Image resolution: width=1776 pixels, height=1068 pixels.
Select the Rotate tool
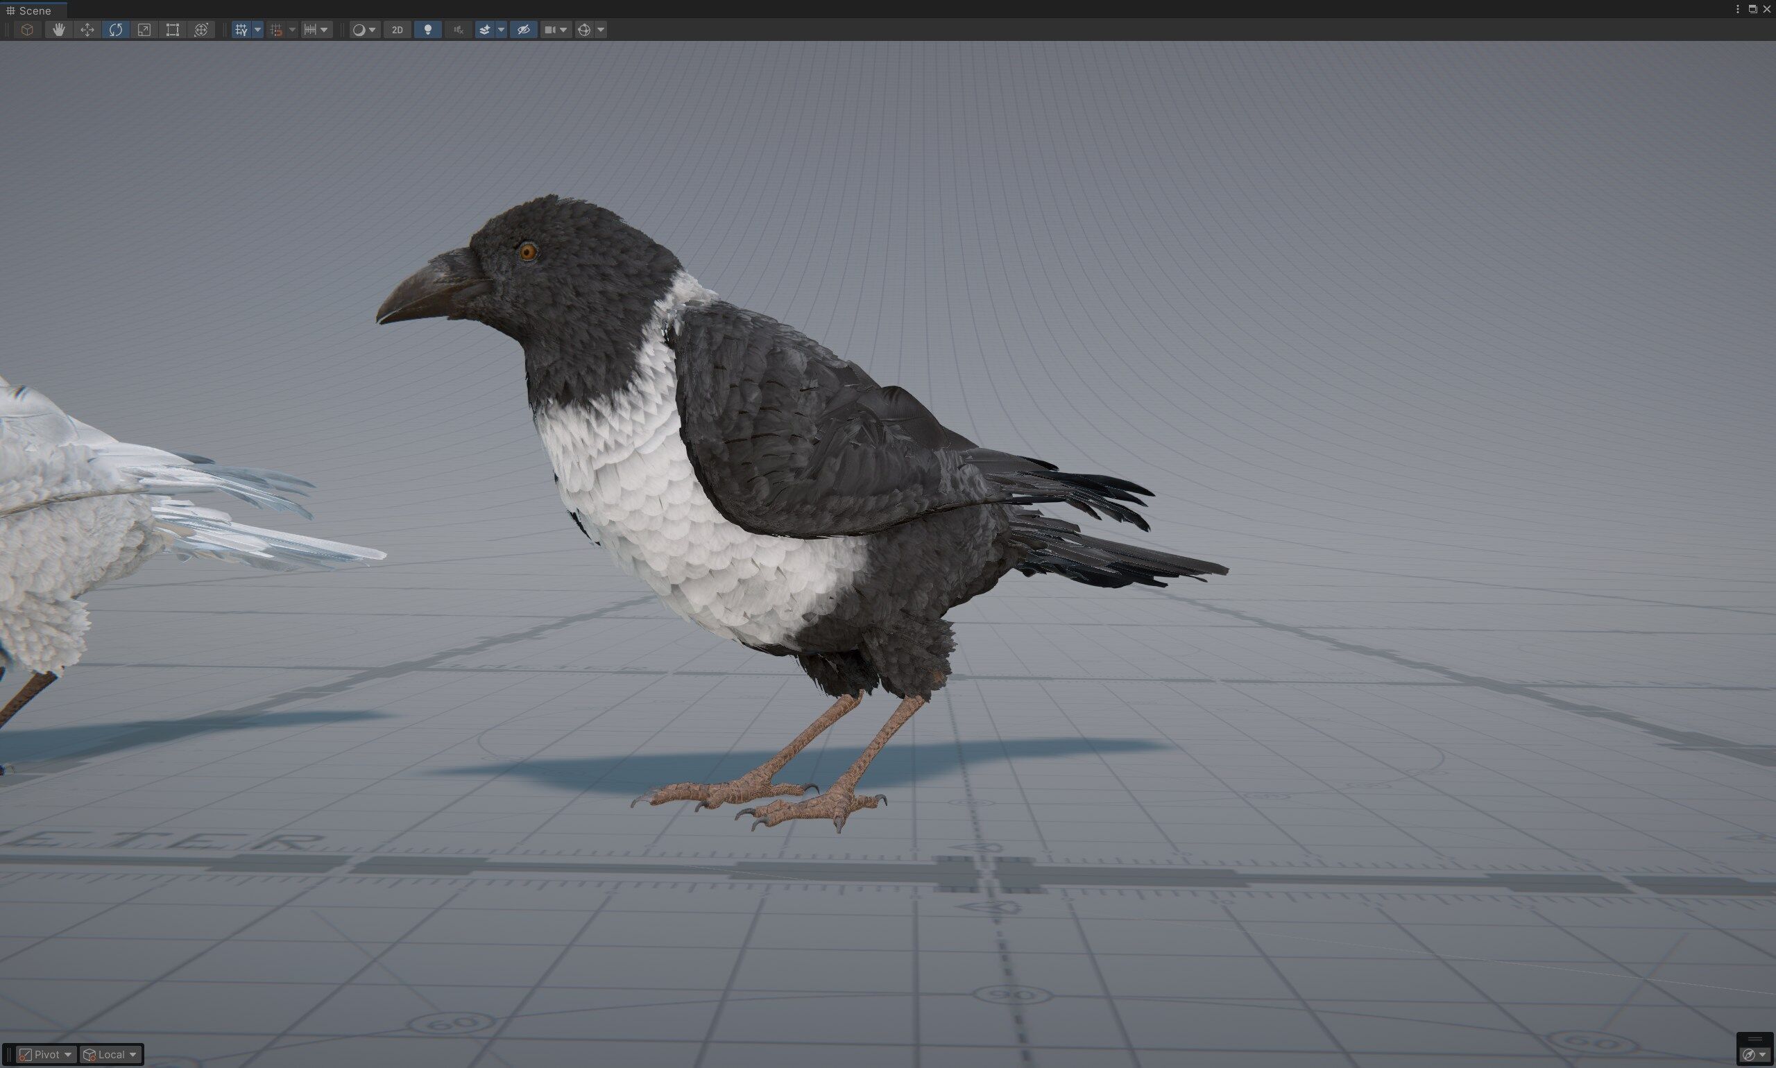coord(116,30)
